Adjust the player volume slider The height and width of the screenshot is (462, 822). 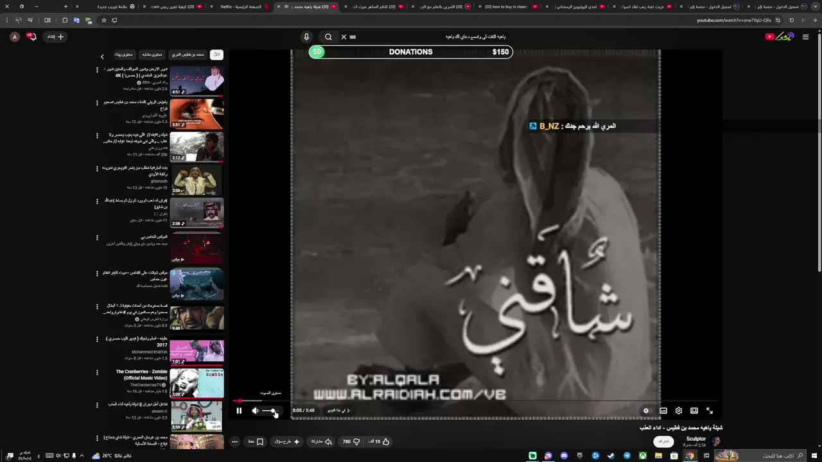coord(270,411)
